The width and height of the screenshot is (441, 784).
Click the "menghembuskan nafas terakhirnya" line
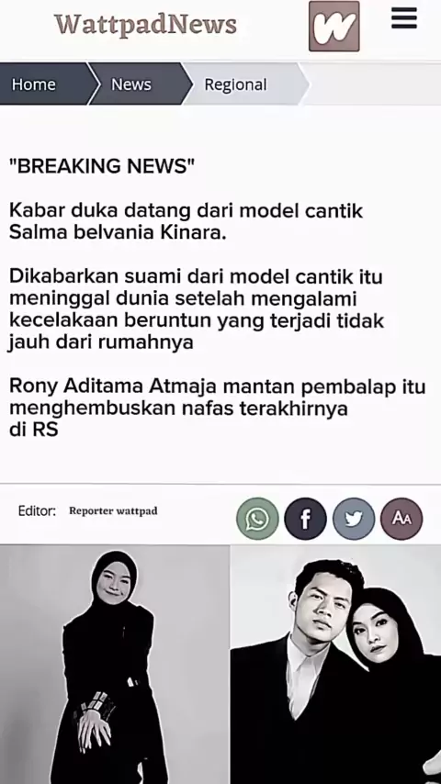(179, 409)
